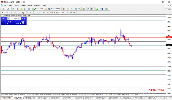
Task: Click the New Chart icon
Action: pos(3,9)
